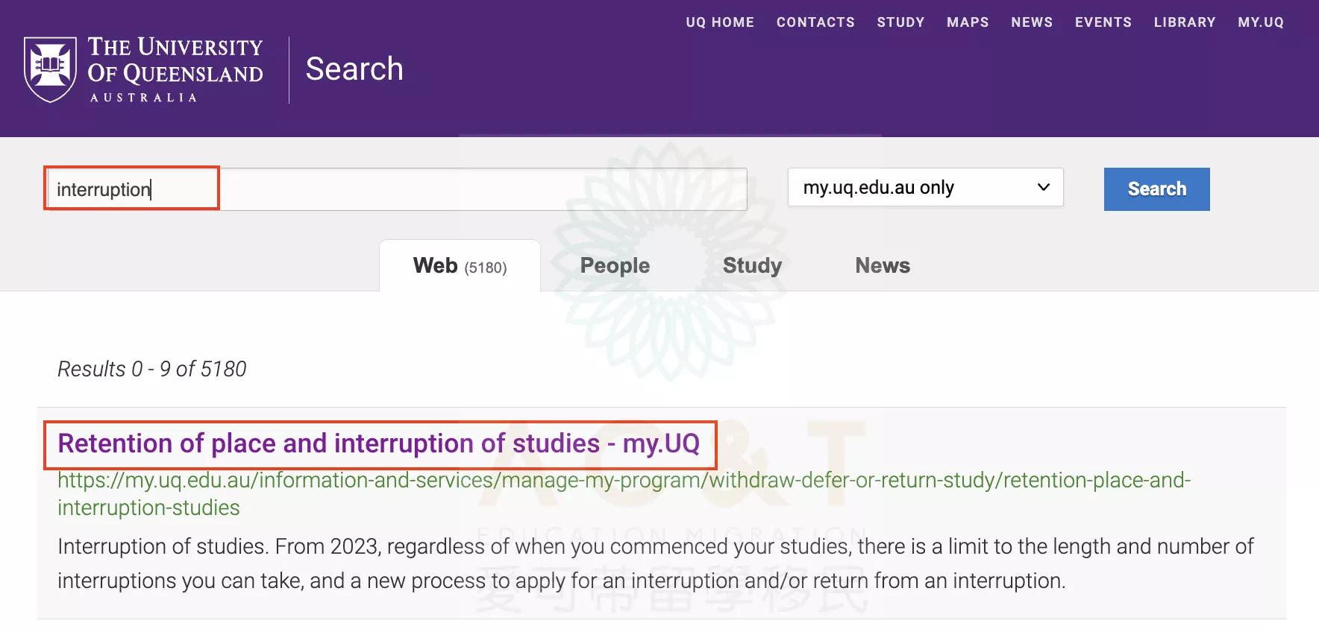1319x632 pixels.
Task: Click the Search page title
Action: [x=354, y=69]
